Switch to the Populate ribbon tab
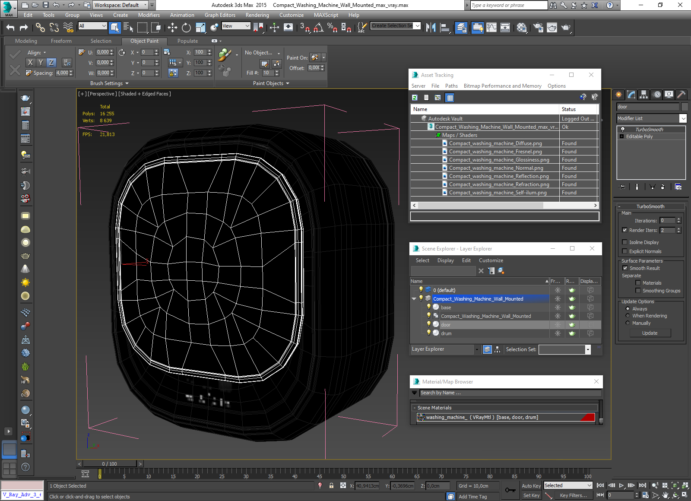The image size is (691, 501). [x=187, y=41]
